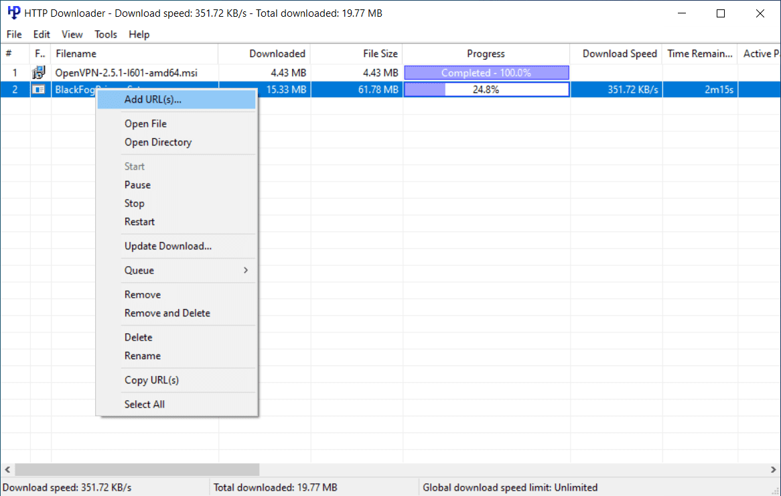Click the HTTP Downloader app logo icon
Image resolution: width=781 pixels, height=496 pixels.
tap(13, 13)
